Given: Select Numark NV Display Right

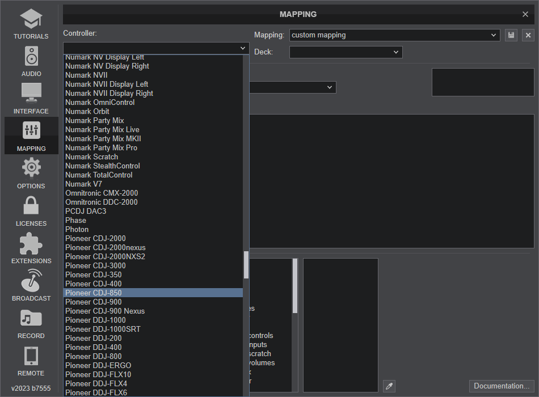Looking at the screenshot, I should pos(153,66).
